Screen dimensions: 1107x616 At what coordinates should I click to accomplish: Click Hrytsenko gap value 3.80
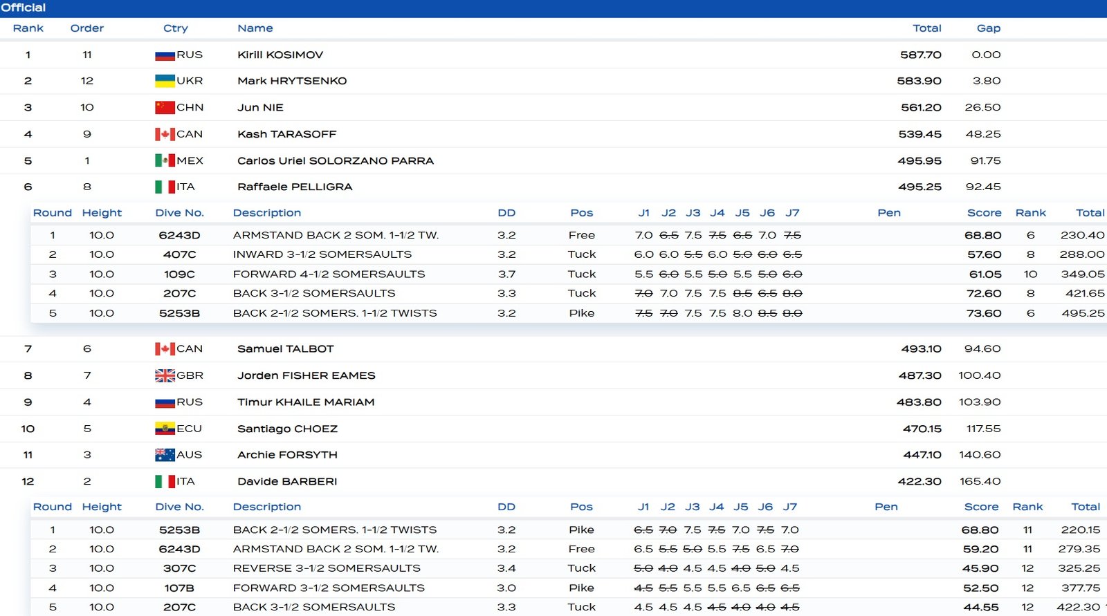pos(987,81)
